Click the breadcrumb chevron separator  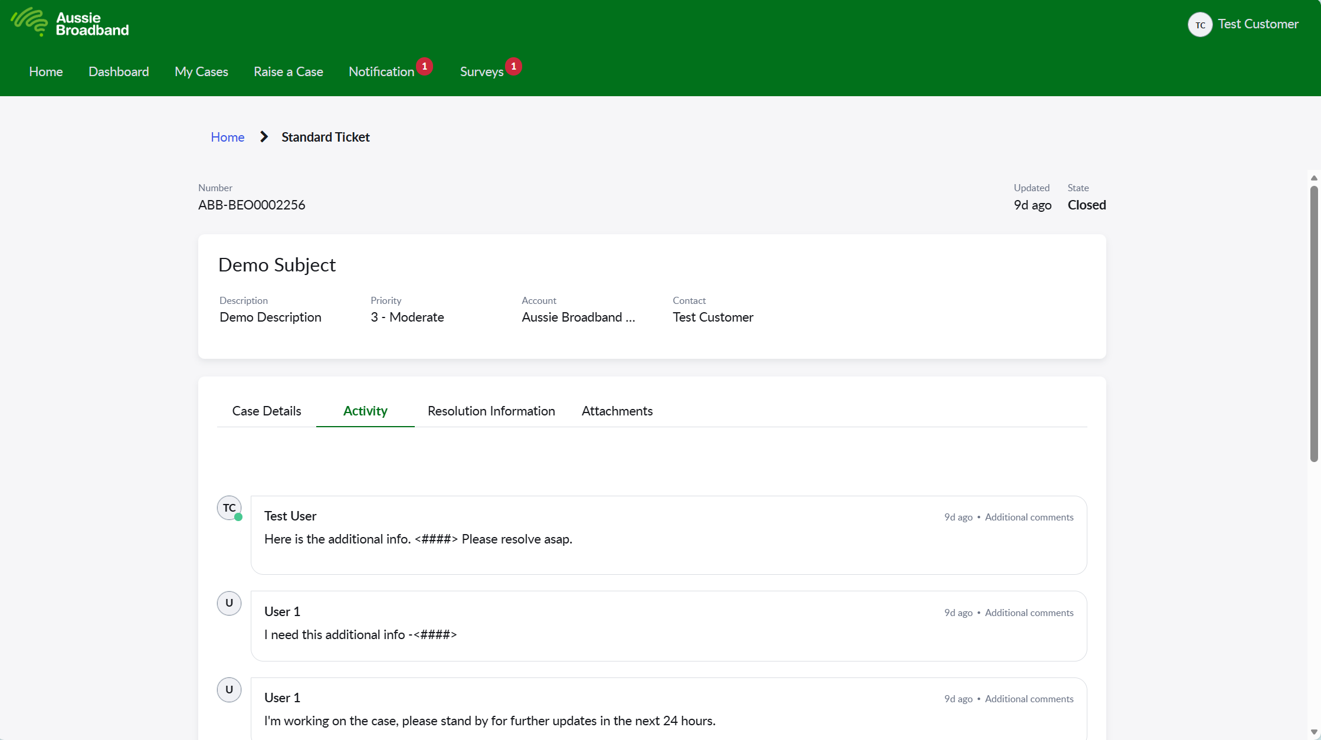264,137
